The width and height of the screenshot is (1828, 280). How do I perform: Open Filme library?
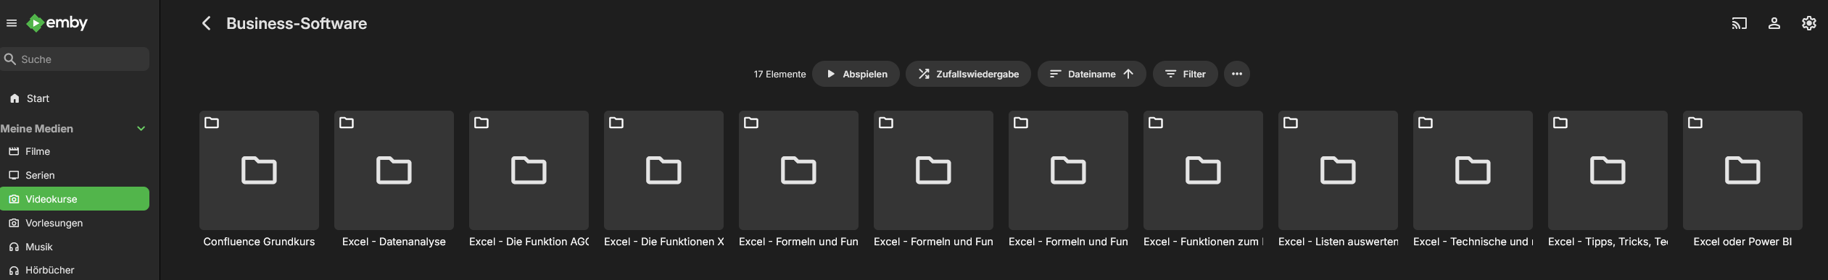coord(75,151)
